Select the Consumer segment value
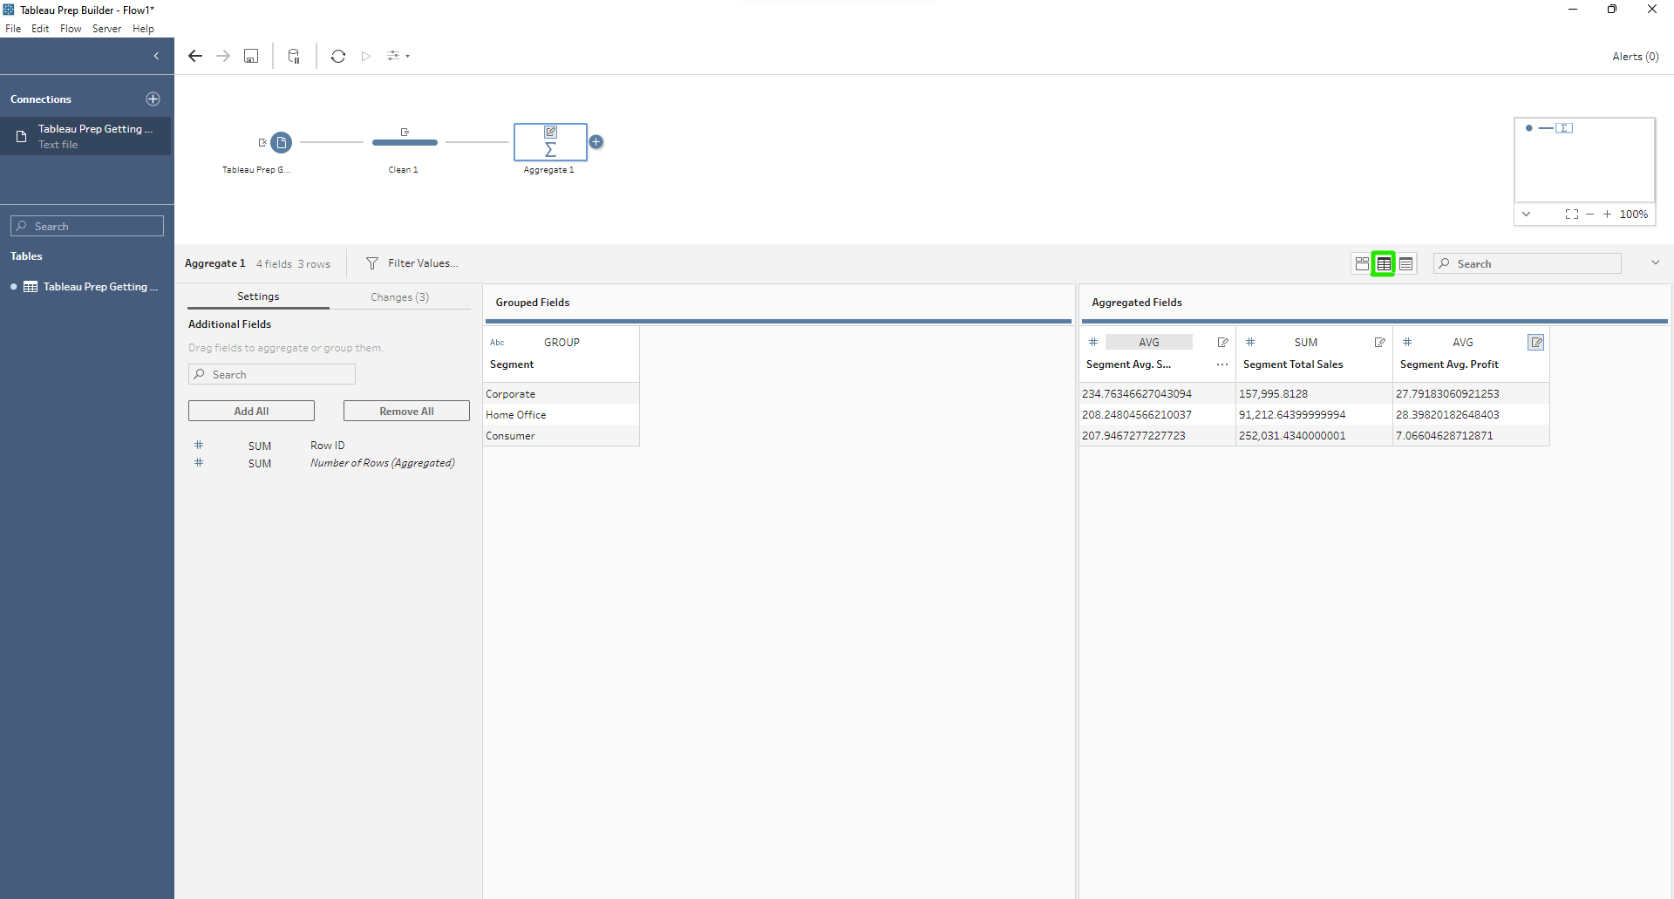 coord(561,436)
